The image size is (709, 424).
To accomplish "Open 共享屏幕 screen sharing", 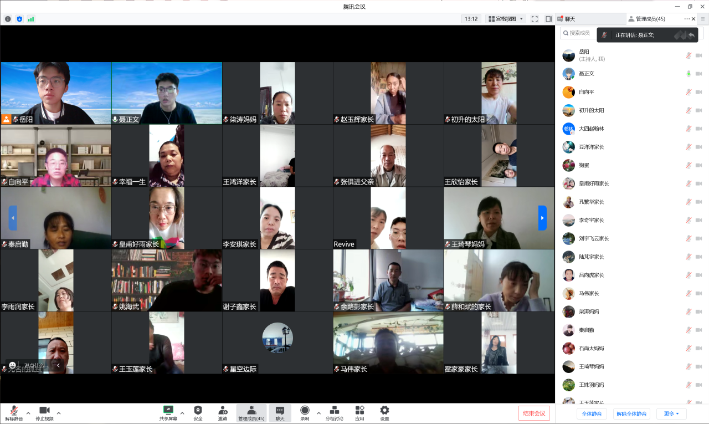I will pyautogui.click(x=168, y=411).
